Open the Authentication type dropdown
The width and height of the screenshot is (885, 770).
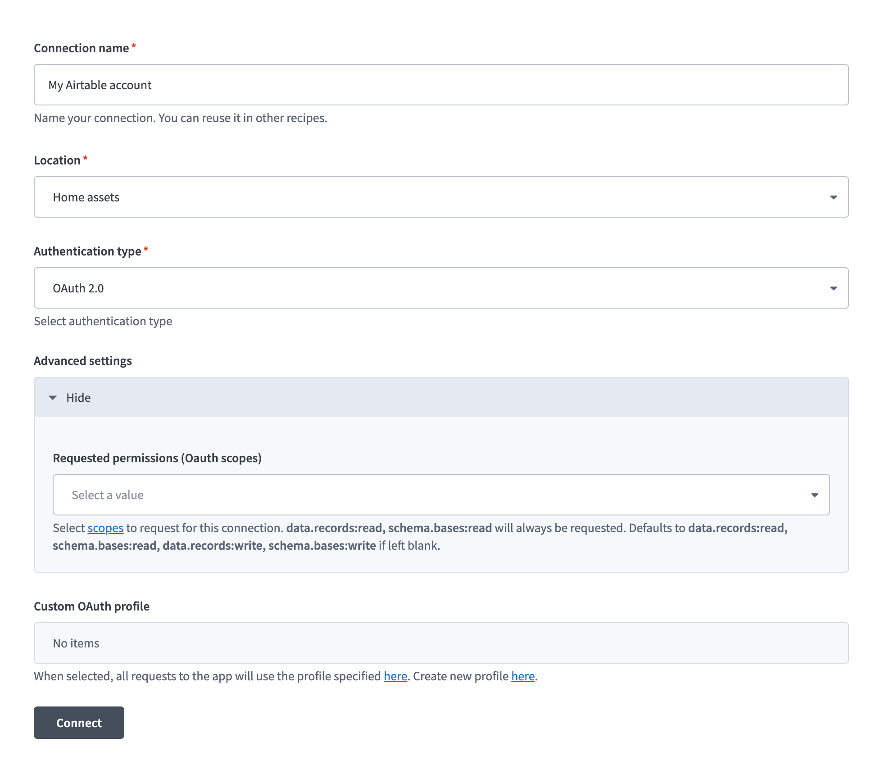click(x=440, y=288)
